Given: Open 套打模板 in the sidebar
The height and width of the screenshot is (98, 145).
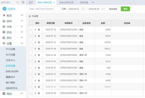Looking at the screenshot, I should pyautogui.click(x=11, y=82).
